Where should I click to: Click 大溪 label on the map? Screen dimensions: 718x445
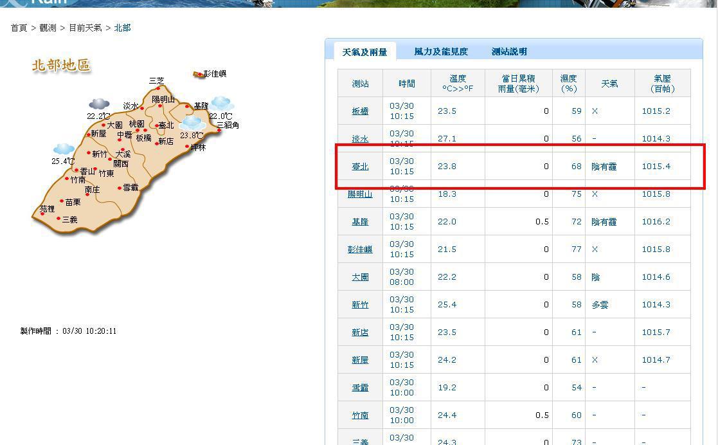[123, 154]
